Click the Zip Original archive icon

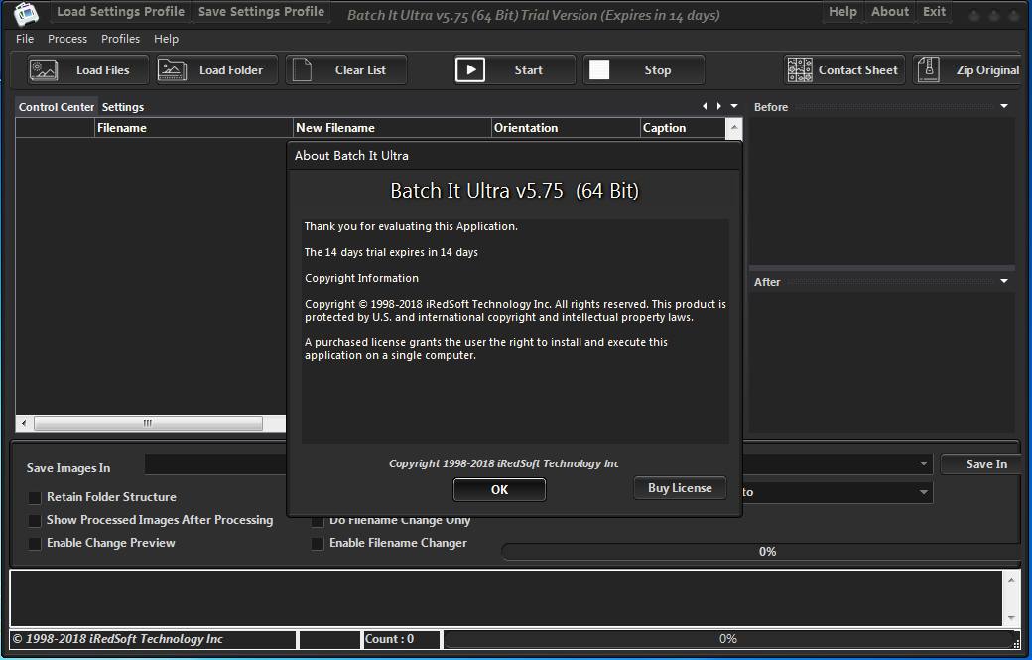click(x=929, y=69)
